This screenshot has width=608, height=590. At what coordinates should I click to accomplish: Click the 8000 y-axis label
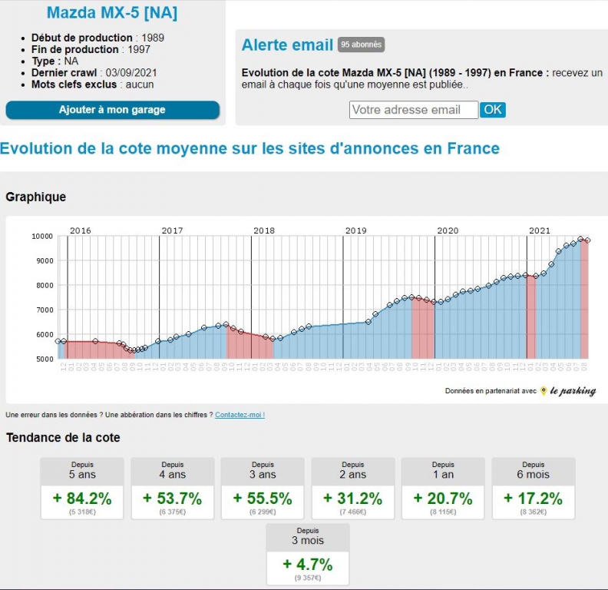[x=45, y=285]
